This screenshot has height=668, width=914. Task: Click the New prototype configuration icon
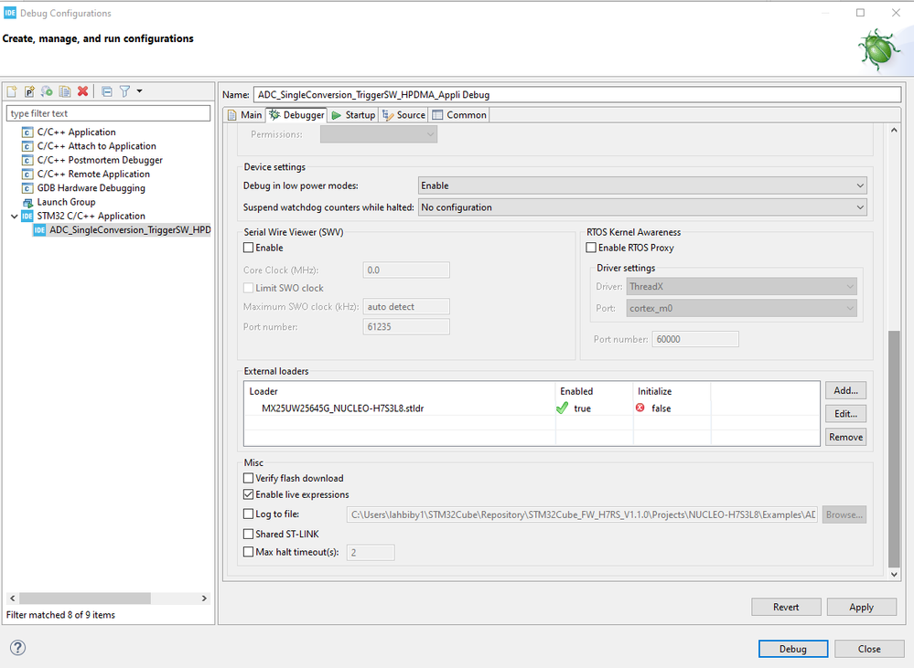pos(29,91)
